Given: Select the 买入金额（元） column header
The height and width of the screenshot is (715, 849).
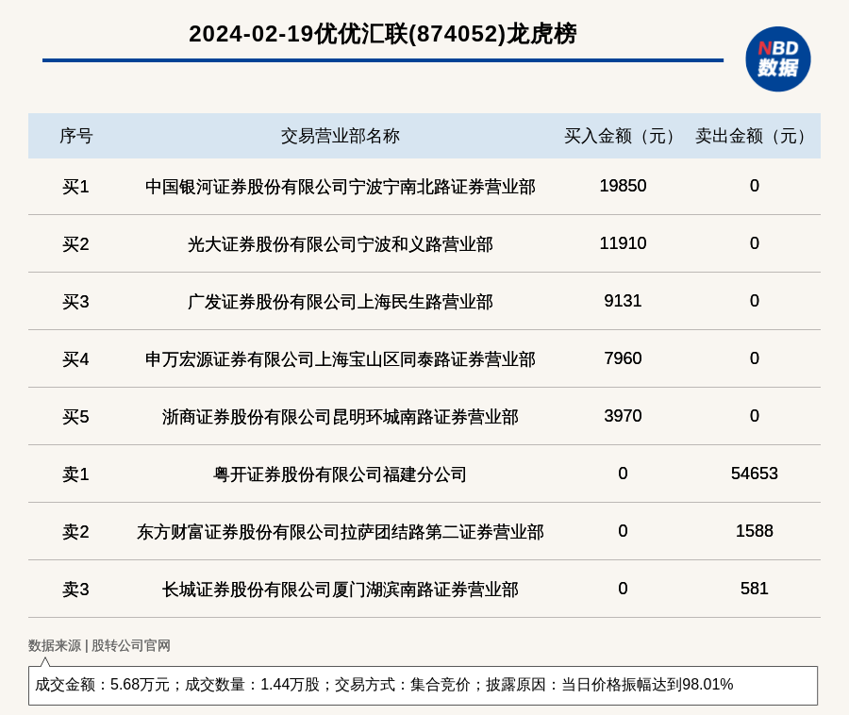Looking at the screenshot, I should pos(623,136).
